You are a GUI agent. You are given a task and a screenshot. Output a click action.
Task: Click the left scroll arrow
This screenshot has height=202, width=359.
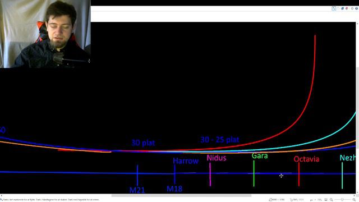coord(2,196)
